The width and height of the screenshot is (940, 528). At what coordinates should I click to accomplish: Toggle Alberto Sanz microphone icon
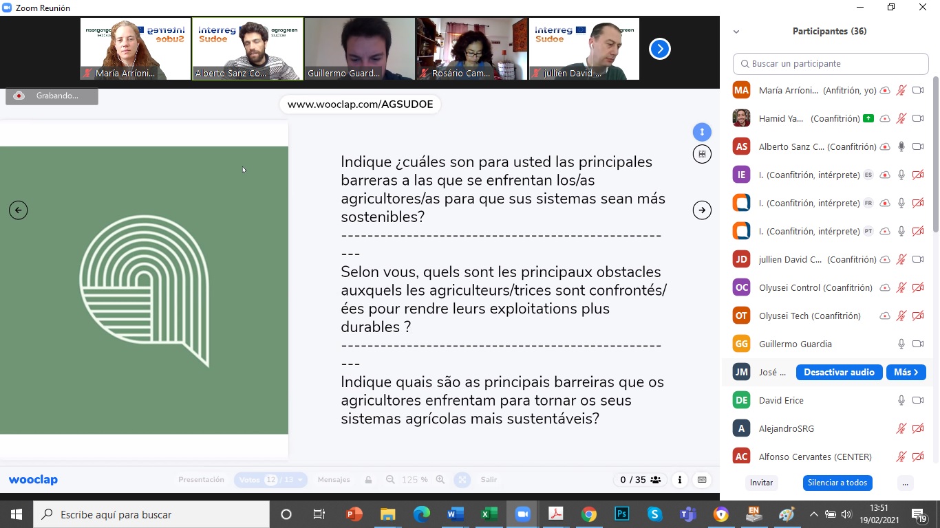[901, 146]
